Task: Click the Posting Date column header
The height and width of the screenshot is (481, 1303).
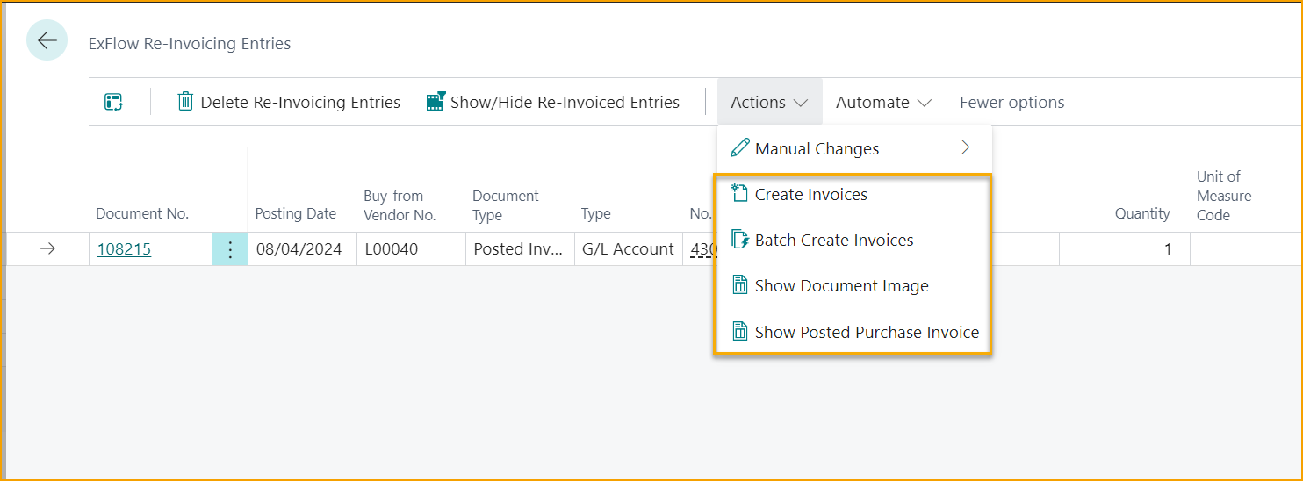Action: [x=295, y=213]
